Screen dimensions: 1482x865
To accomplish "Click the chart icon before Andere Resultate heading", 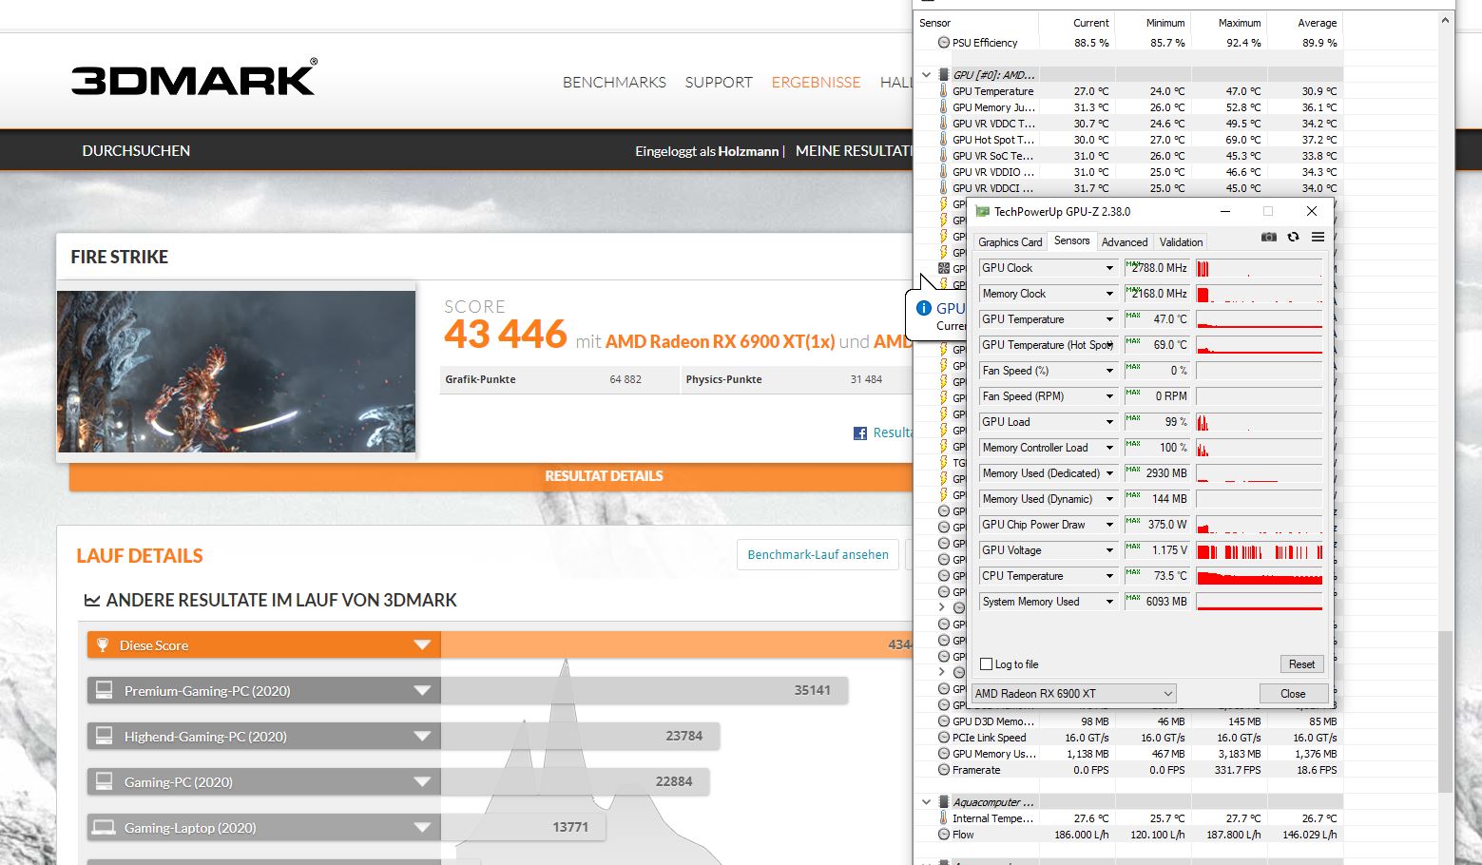I will coord(92,601).
